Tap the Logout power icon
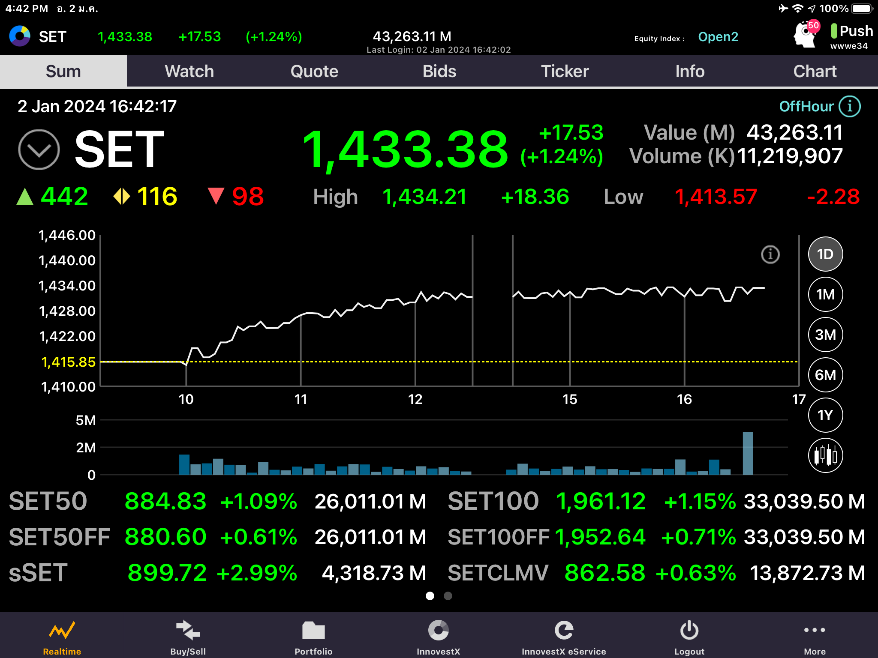The height and width of the screenshot is (658, 878). tap(689, 631)
